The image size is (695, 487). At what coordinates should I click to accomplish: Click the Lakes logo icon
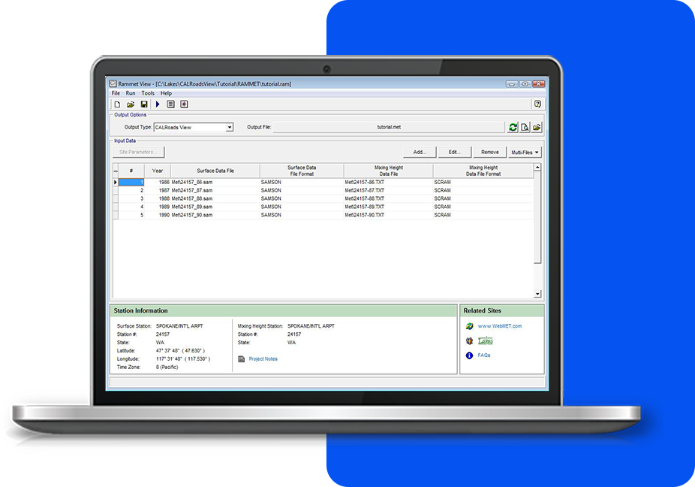(x=469, y=341)
